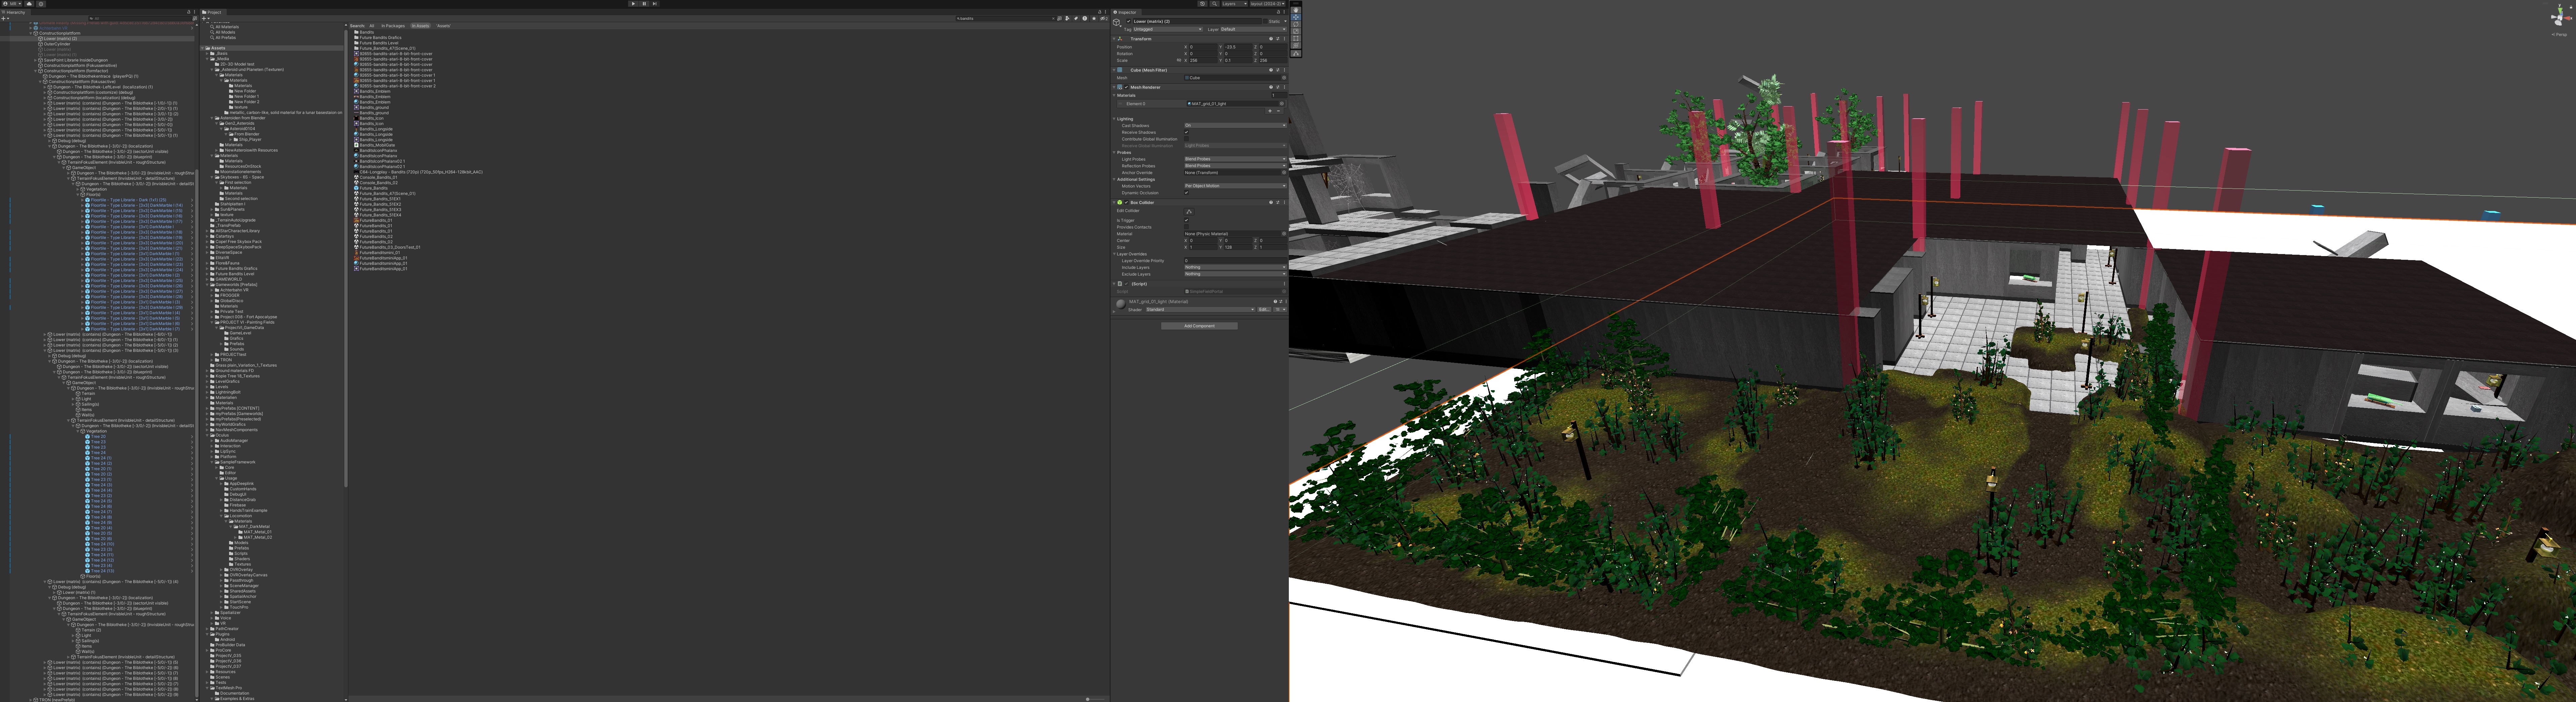Set search scope to All
This screenshot has width=2576, height=702.
(x=372, y=26)
